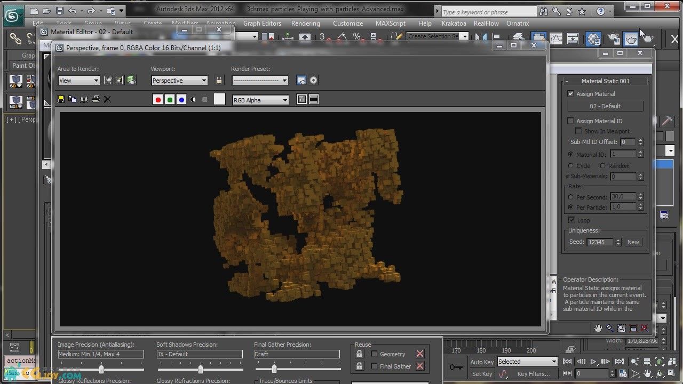Viewport: 683px width, 384px height.
Task: Click the 02 - Default material button
Action: coord(605,106)
